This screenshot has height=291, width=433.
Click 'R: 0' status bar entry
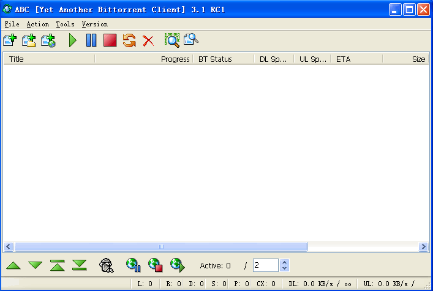pyautogui.click(x=174, y=284)
